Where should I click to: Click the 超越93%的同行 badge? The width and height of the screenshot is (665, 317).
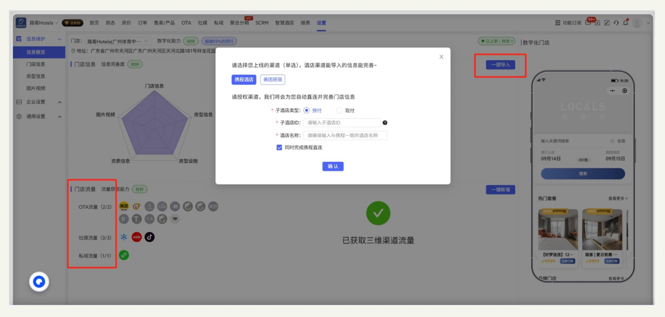click(219, 41)
